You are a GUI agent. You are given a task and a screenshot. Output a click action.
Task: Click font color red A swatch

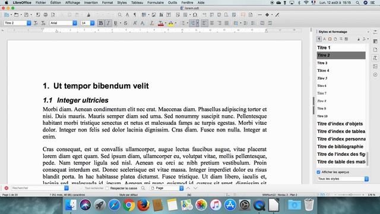click(160, 23)
